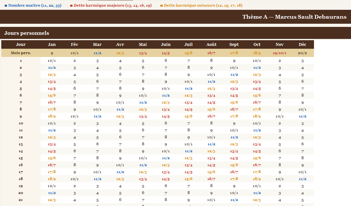
Task: Click day 13 in the Jour column
Action: 21,144
